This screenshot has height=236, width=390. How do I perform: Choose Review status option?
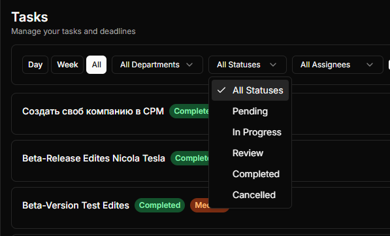pyautogui.click(x=250, y=153)
